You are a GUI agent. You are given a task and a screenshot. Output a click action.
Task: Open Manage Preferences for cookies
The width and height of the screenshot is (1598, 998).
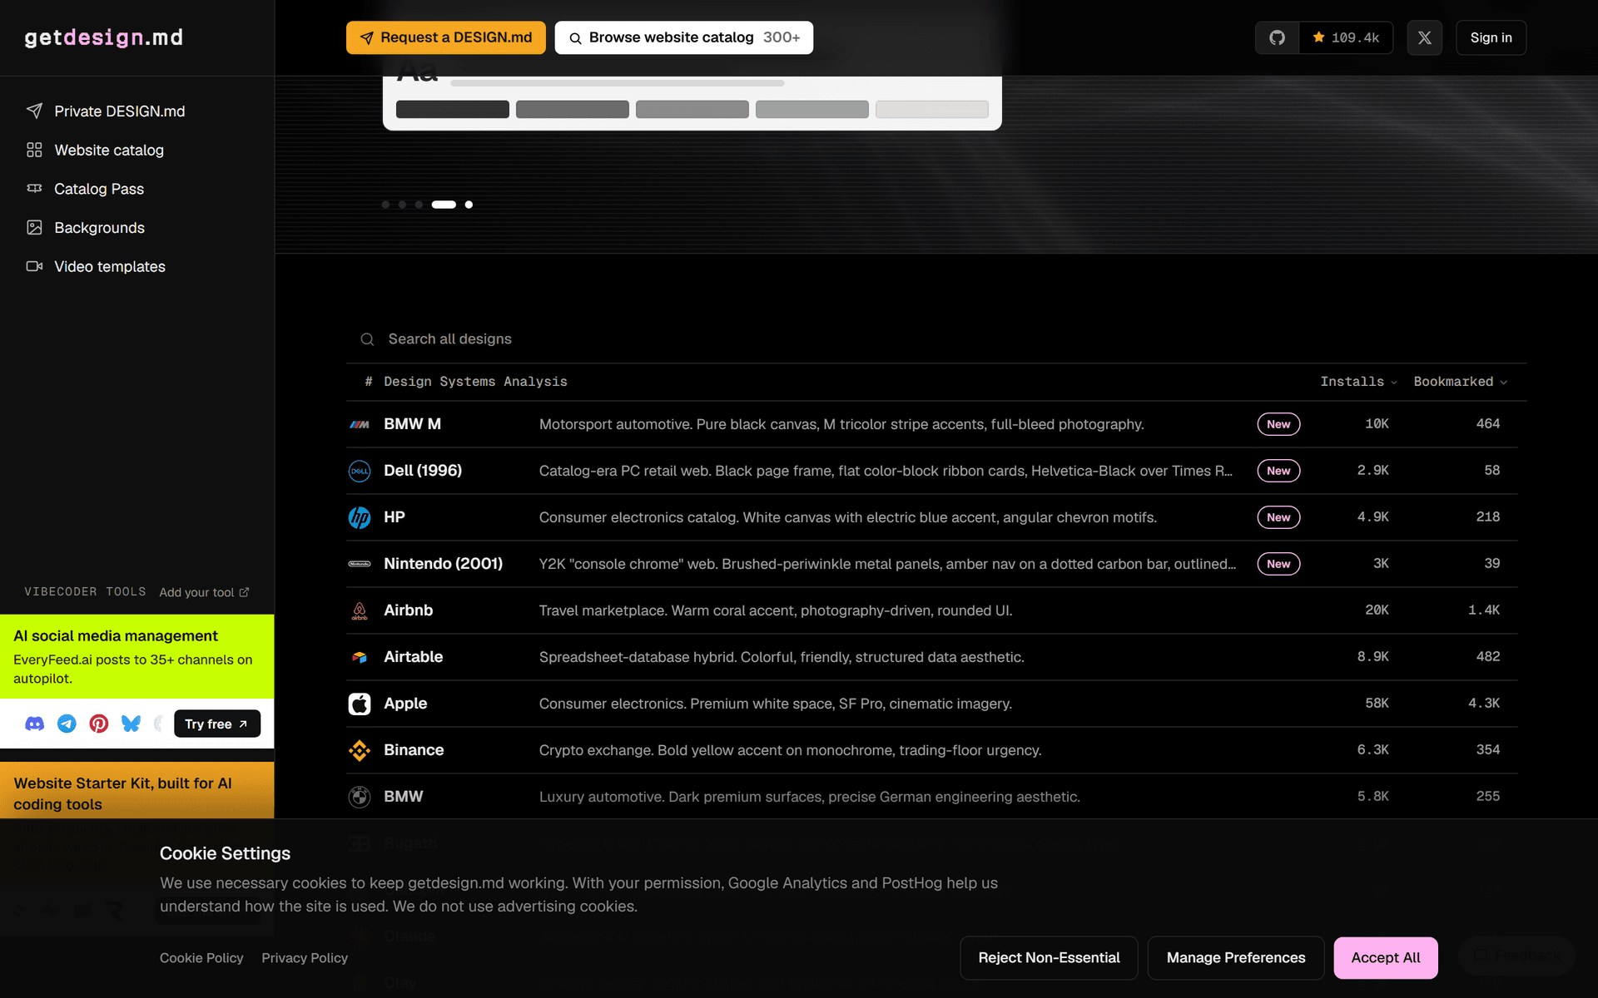pyautogui.click(x=1236, y=958)
